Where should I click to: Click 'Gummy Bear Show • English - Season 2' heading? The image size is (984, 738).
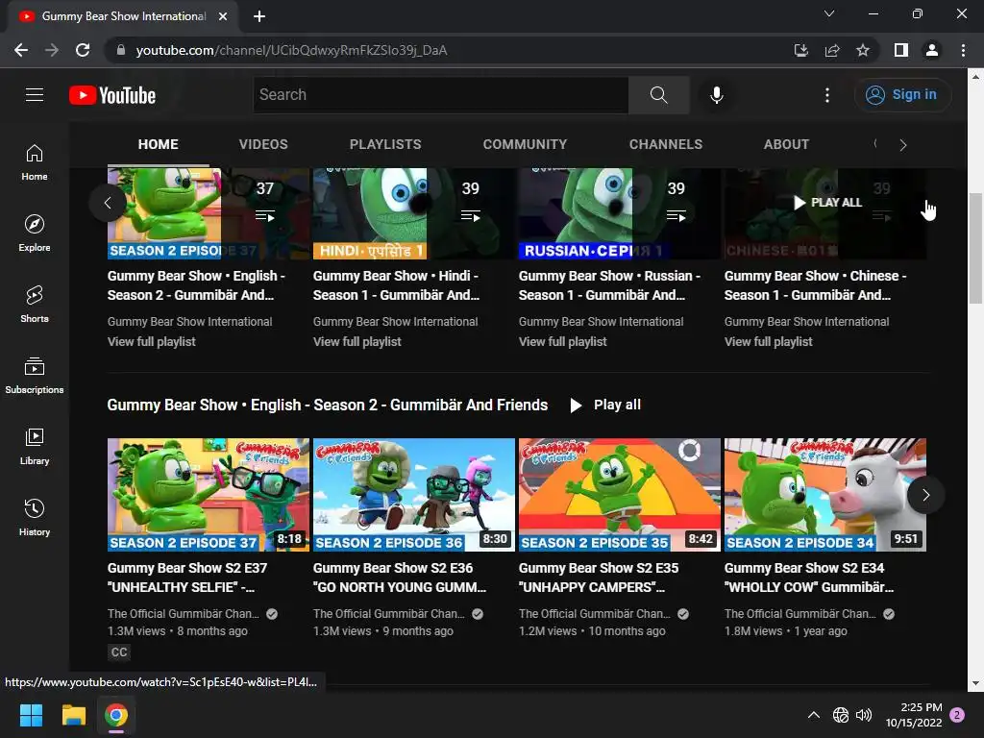pos(327,405)
